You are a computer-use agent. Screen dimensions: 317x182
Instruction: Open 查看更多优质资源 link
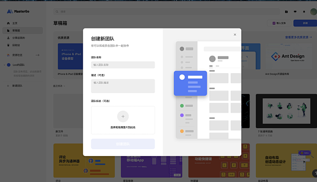(298, 37)
